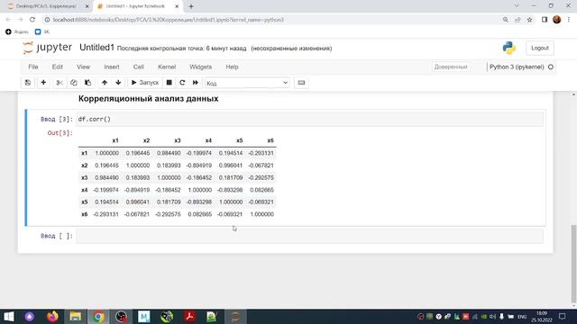The height and width of the screenshot is (324, 577).
Task: Go back in browser history
Action: tap(8, 20)
